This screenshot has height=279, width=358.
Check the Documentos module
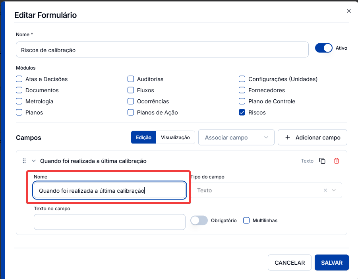pyautogui.click(x=19, y=90)
